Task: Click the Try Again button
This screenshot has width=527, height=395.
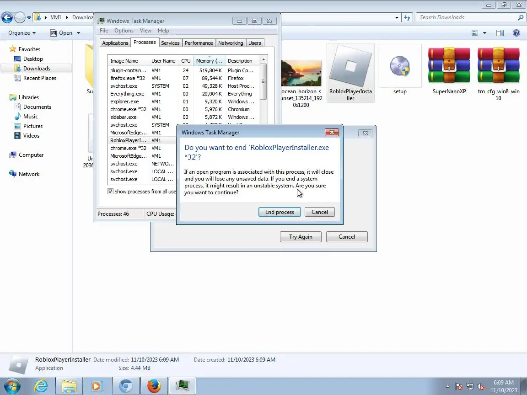Action: 301,237
